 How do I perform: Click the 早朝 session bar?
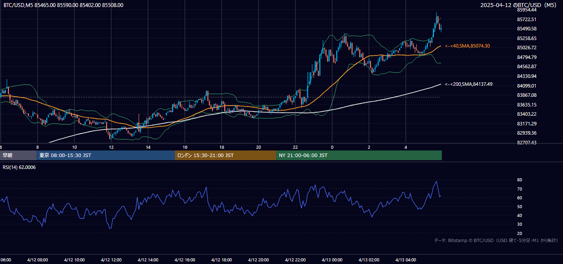pos(18,155)
